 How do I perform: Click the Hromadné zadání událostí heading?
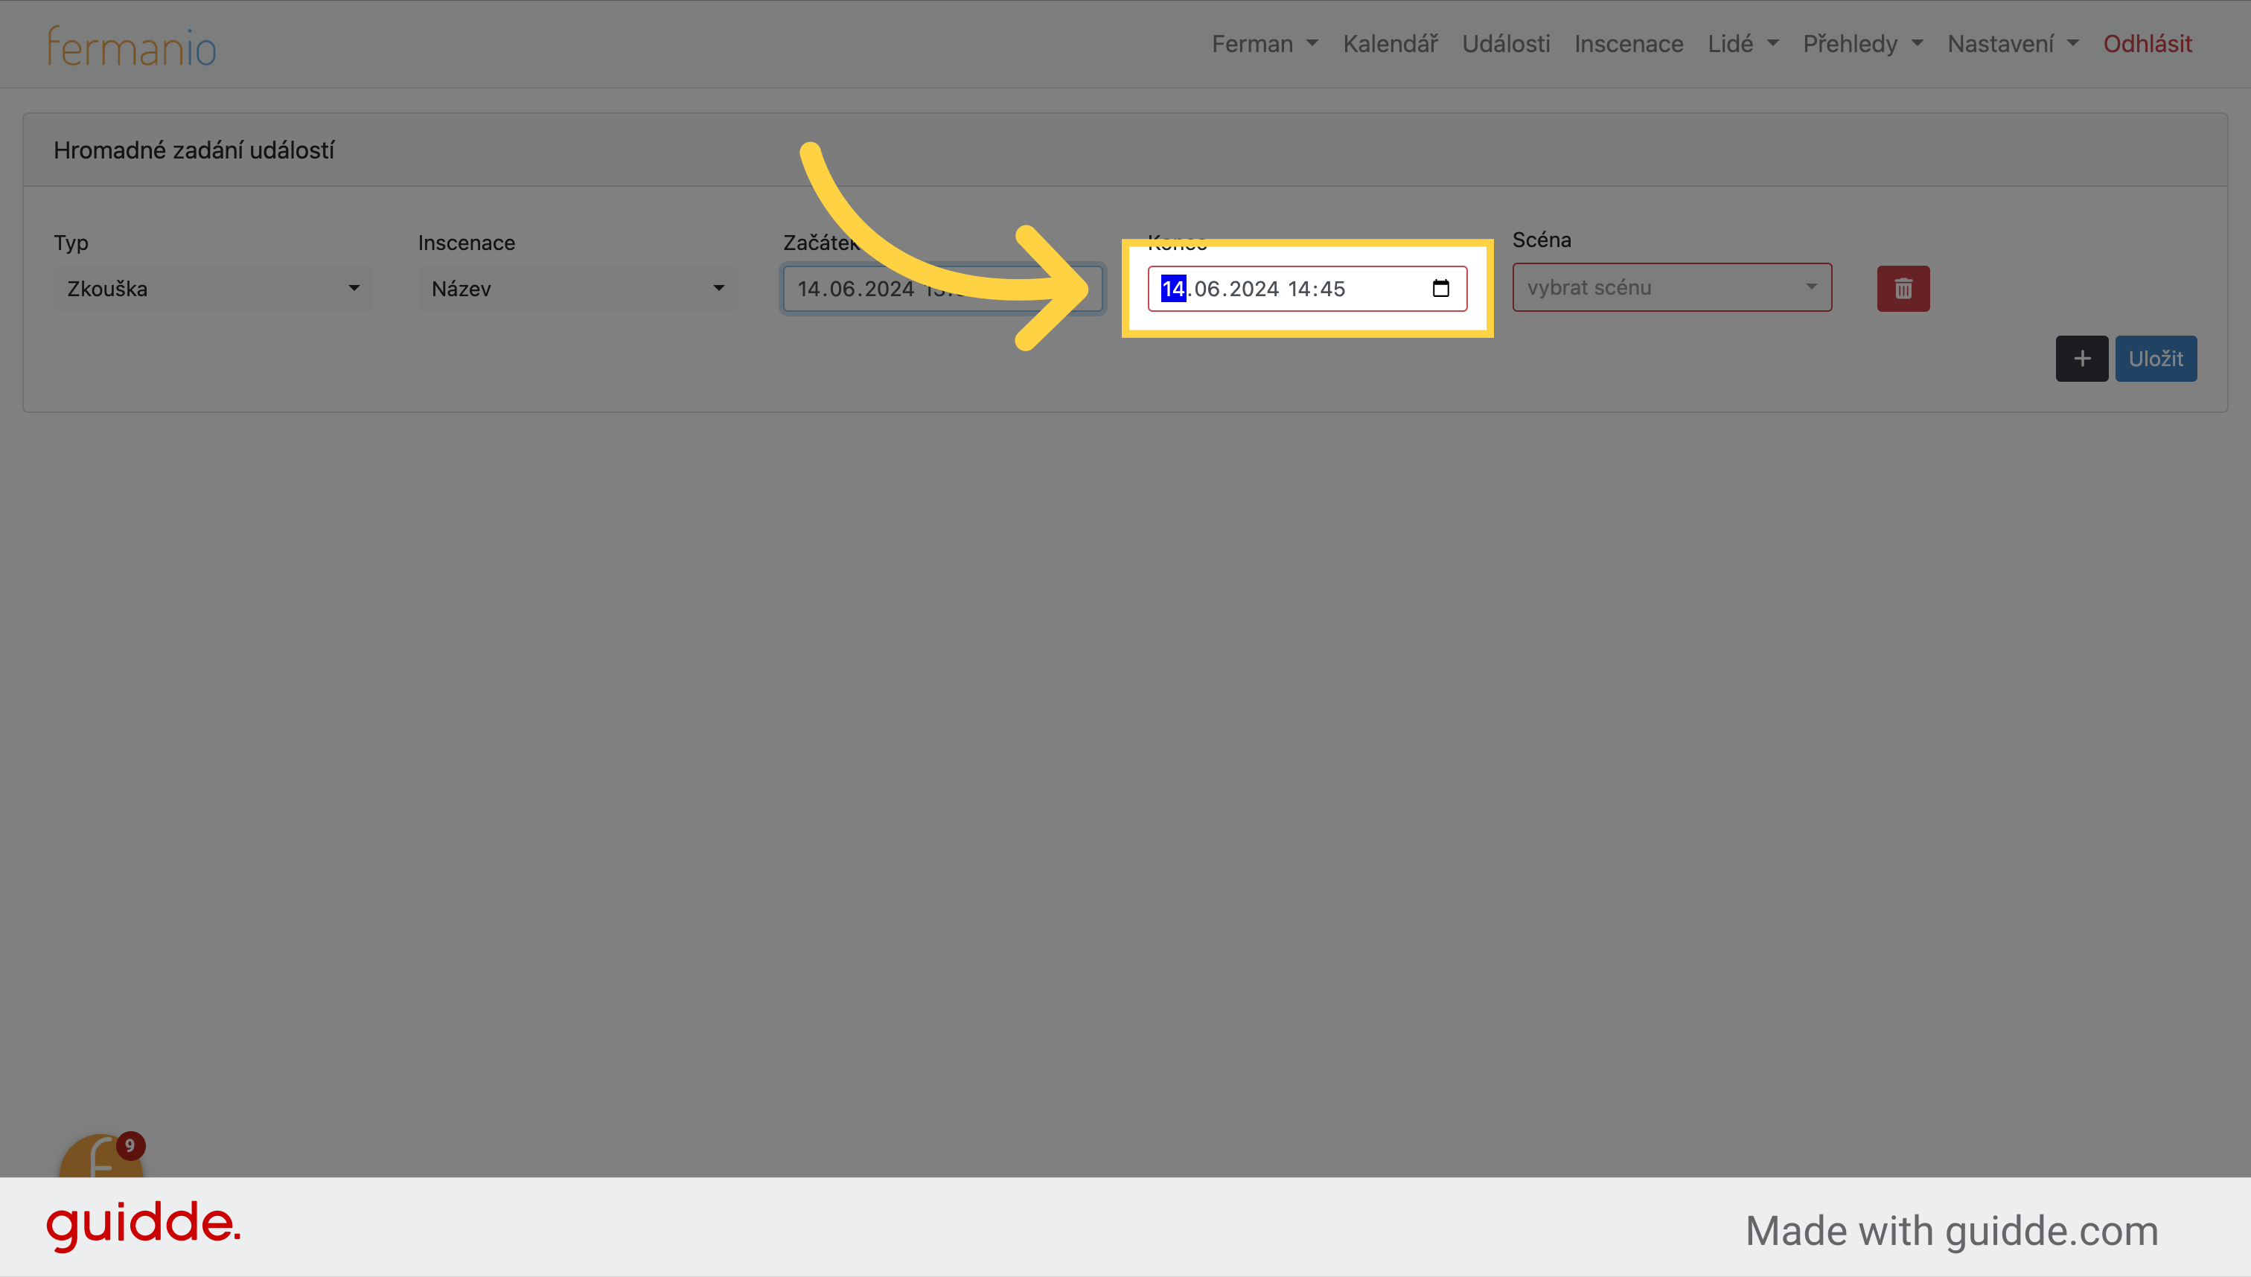pyautogui.click(x=194, y=150)
